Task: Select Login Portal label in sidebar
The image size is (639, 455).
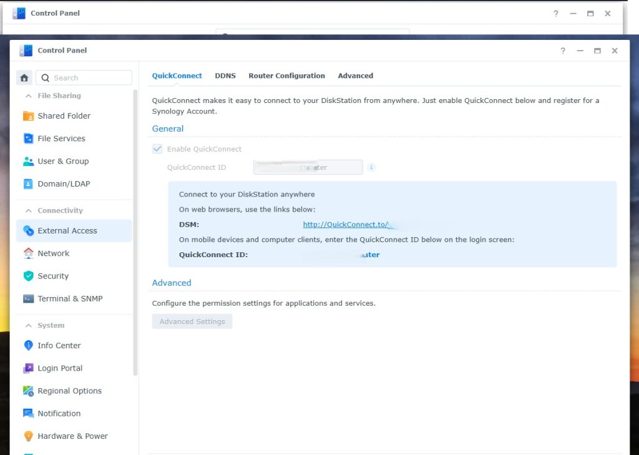Action: [60, 368]
